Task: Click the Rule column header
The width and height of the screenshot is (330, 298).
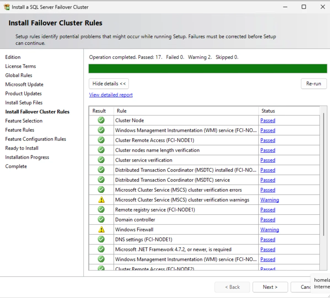Action: 186,111
